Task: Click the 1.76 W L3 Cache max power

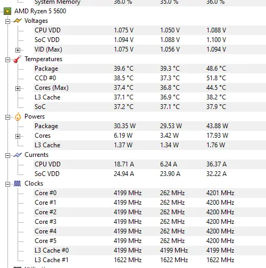Action: click(215, 145)
